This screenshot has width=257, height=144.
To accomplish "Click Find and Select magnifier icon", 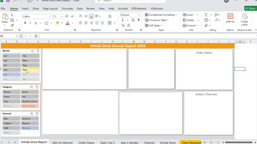I will (x=216, y=20).
